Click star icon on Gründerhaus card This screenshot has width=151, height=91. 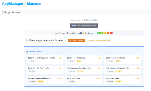(61, 78)
